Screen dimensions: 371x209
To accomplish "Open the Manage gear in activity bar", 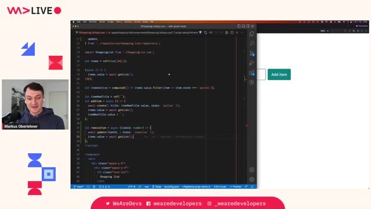I will pyautogui.click(x=252, y=179).
